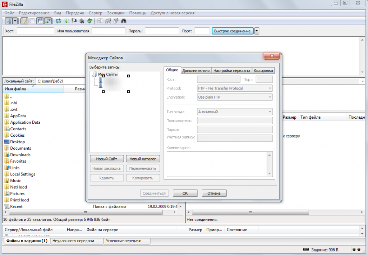This screenshot has height=255, width=368.
Task: Toggle transfer queue display toolbar icon
Action: [48, 21]
